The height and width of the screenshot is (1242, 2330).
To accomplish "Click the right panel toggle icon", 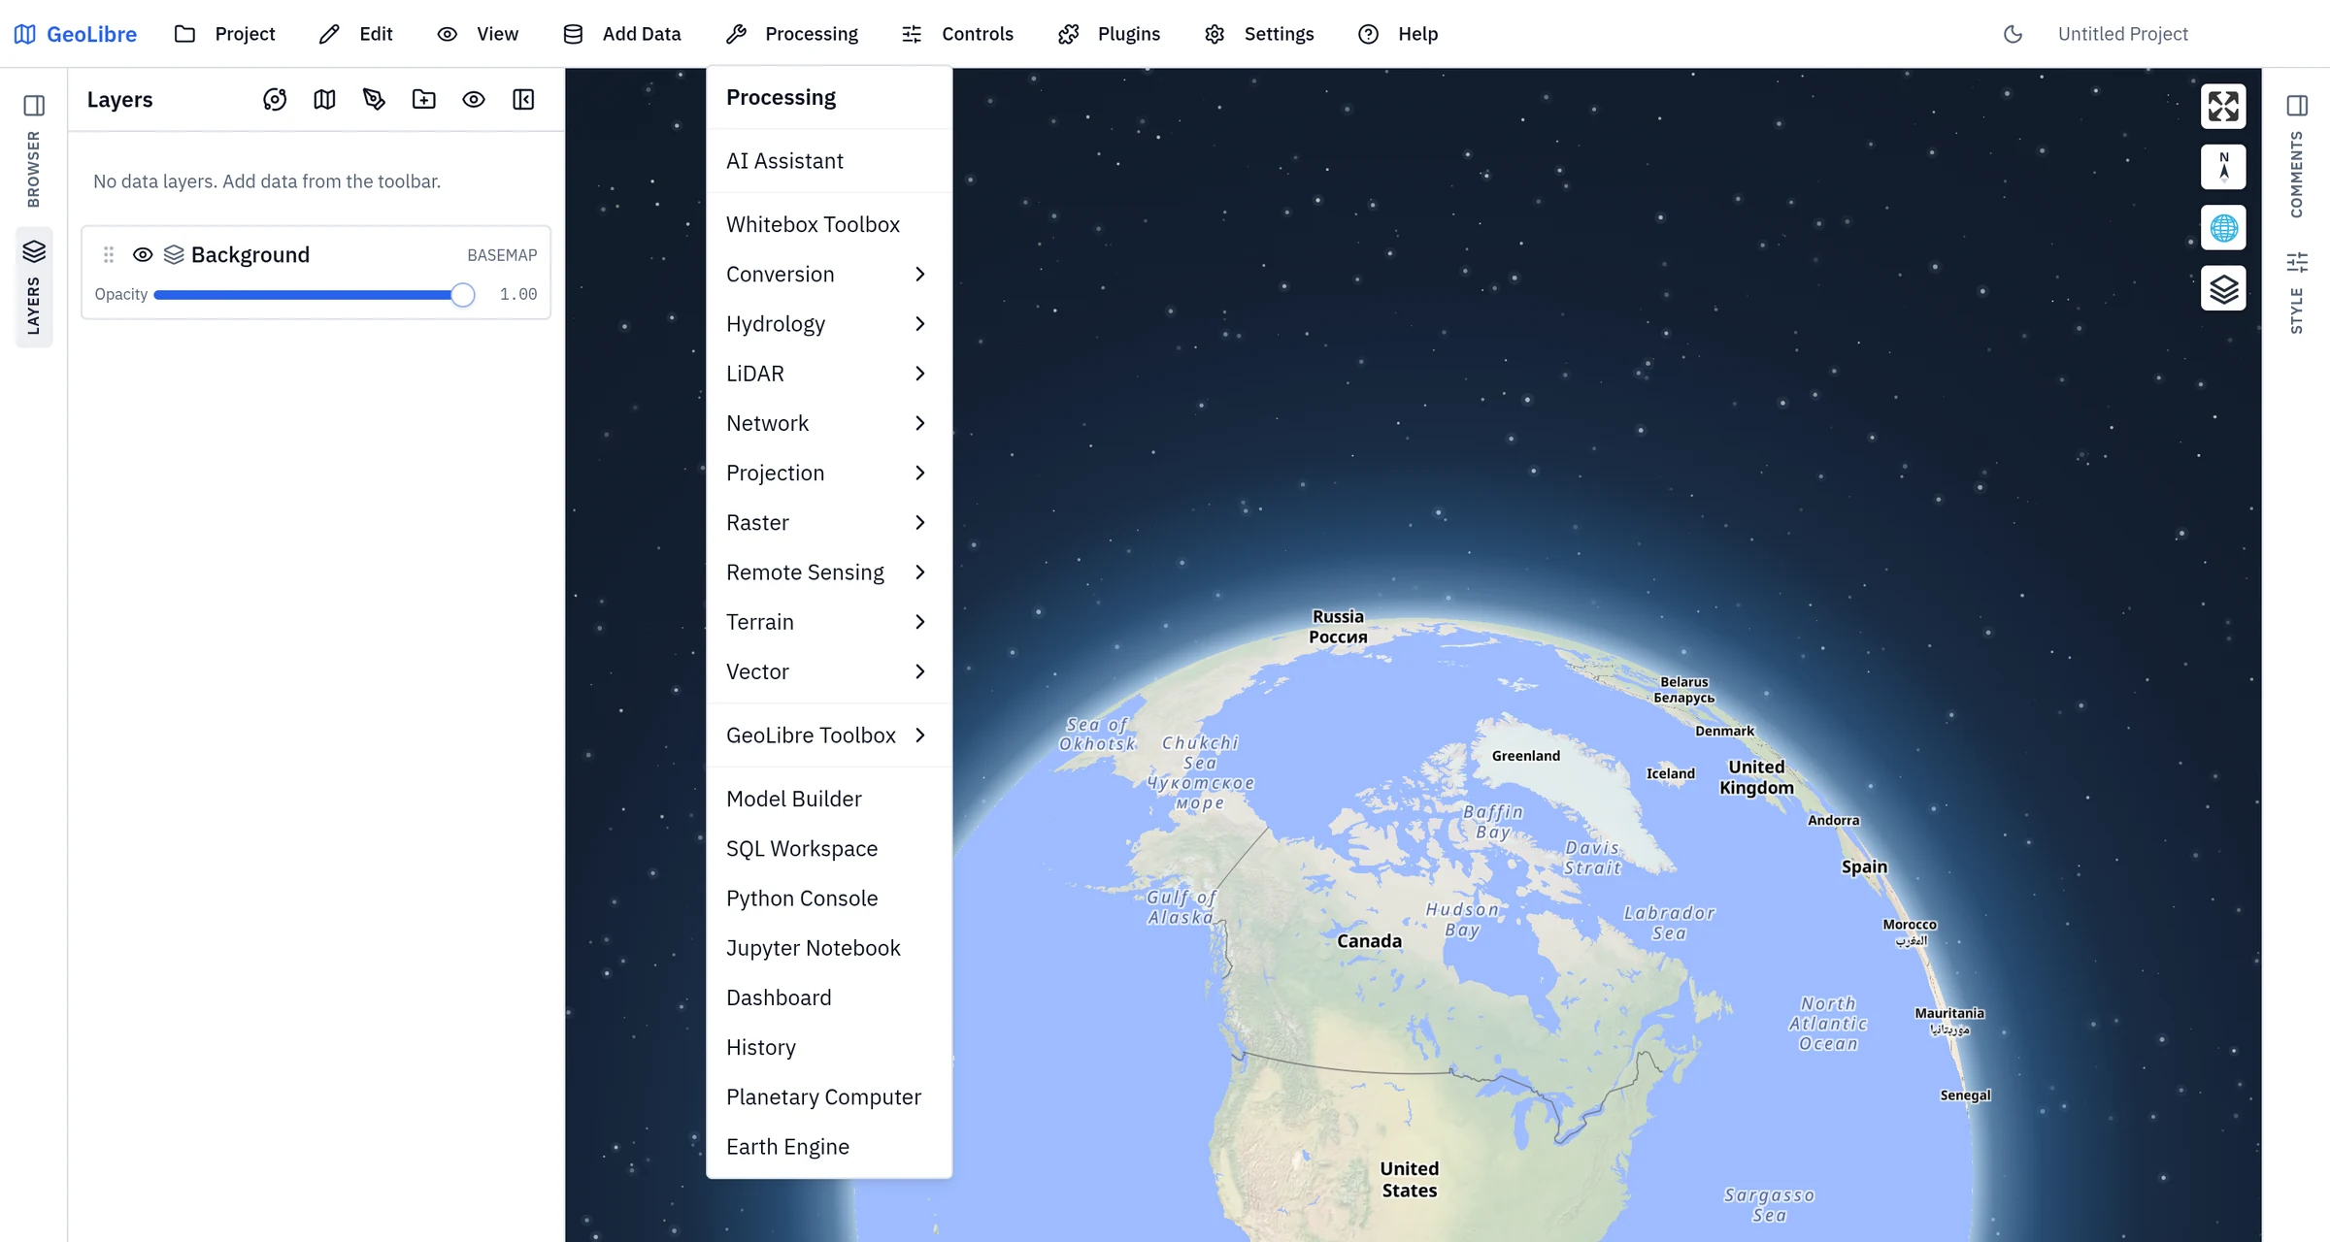I will point(2296,105).
